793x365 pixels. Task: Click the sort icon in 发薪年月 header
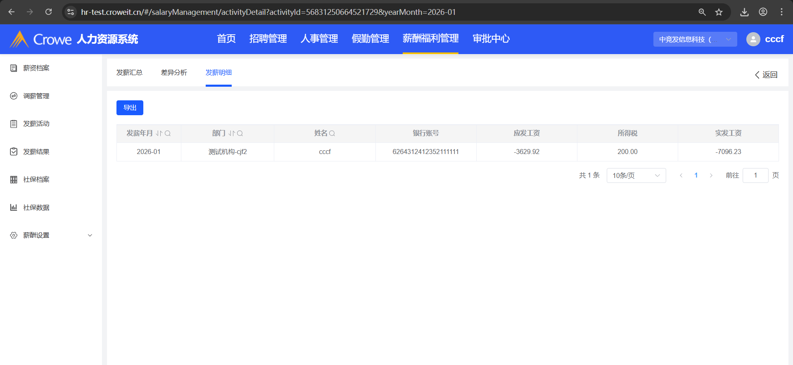click(x=159, y=133)
